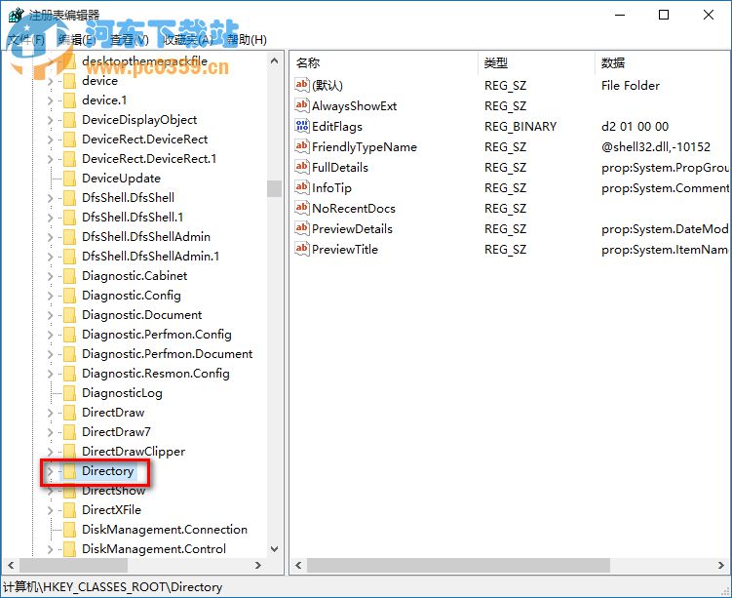
Task: Select the AlwaysShowExt value name
Action: point(355,106)
